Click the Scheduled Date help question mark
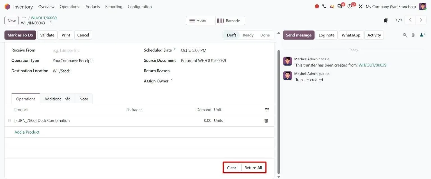Viewport: 431px width, 179px height. point(175,49)
